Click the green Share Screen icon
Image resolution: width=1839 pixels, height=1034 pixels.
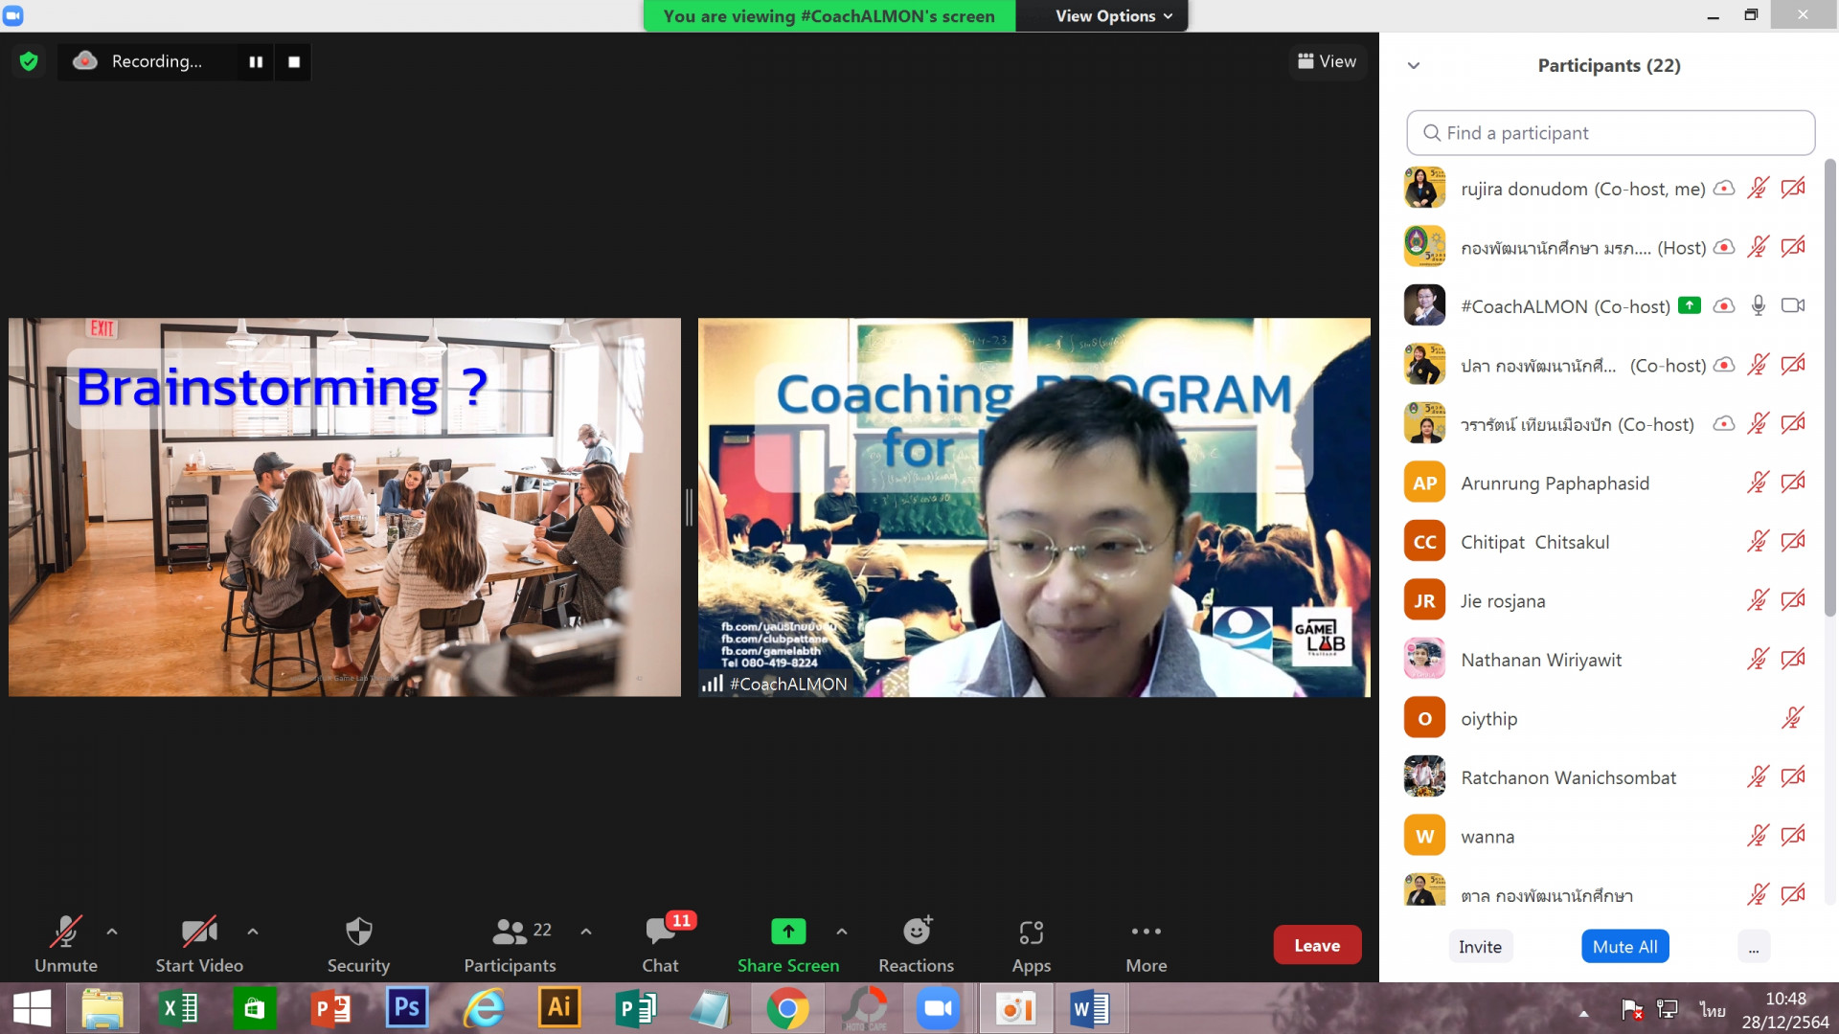click(787, 932)
